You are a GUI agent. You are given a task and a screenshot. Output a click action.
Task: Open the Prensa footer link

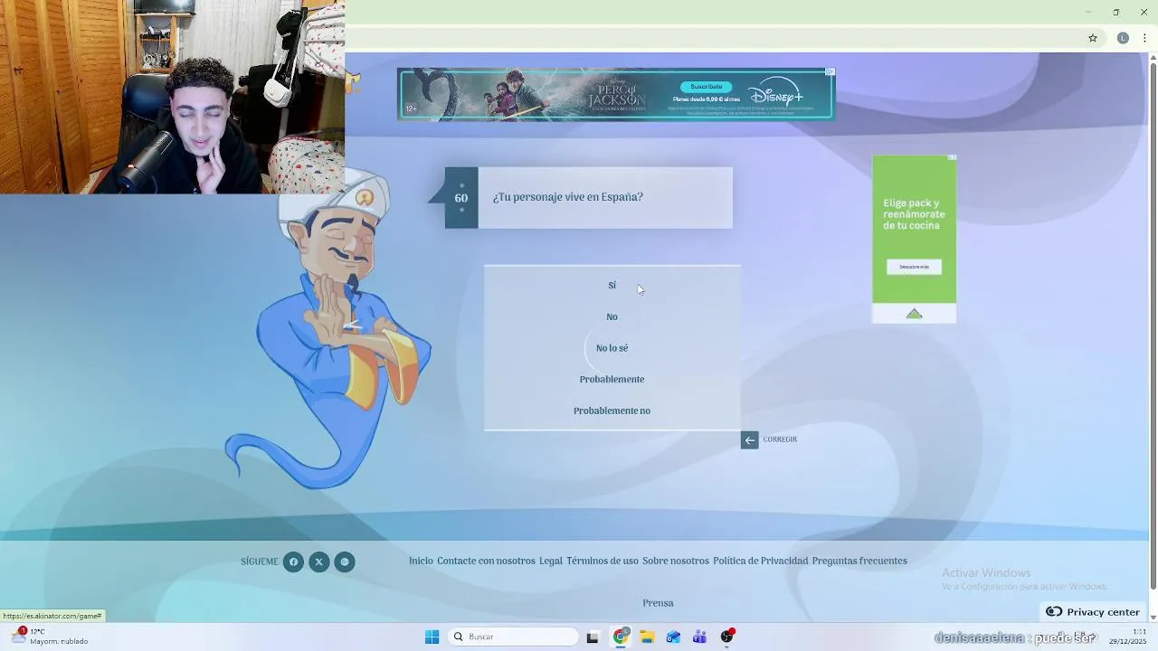tap(658, 603)
